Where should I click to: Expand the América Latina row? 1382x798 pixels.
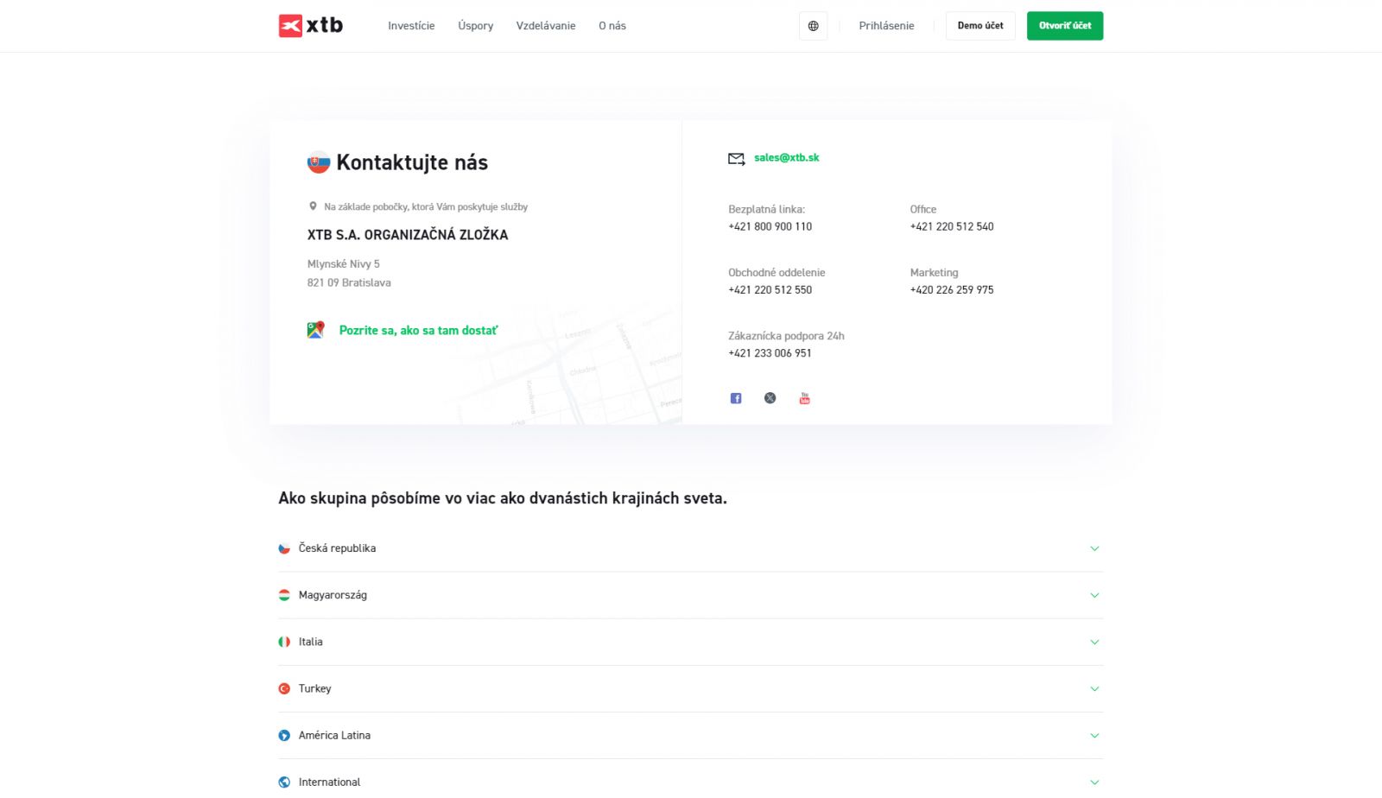tap(334, 735)
